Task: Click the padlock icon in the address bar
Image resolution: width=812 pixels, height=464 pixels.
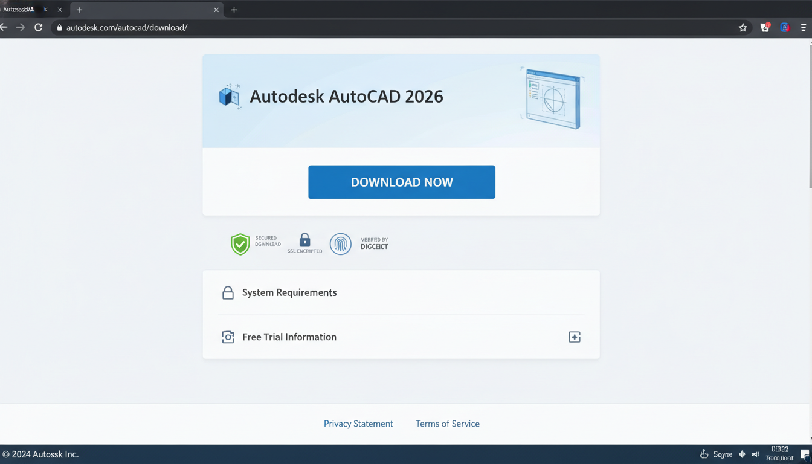Action: click(59, 27)
